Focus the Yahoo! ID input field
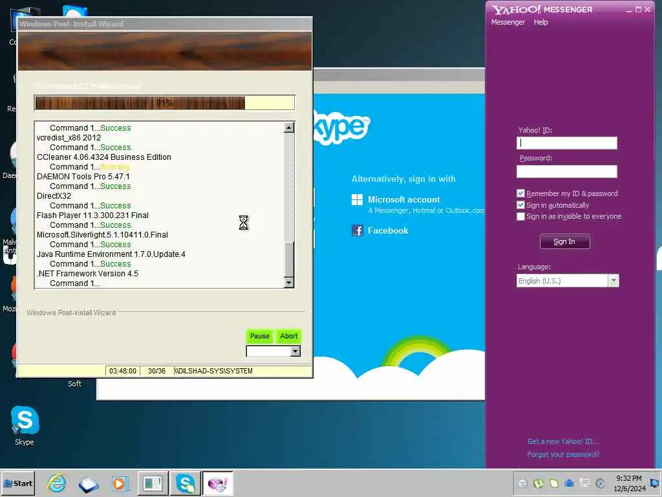 [x=567, y=143]
